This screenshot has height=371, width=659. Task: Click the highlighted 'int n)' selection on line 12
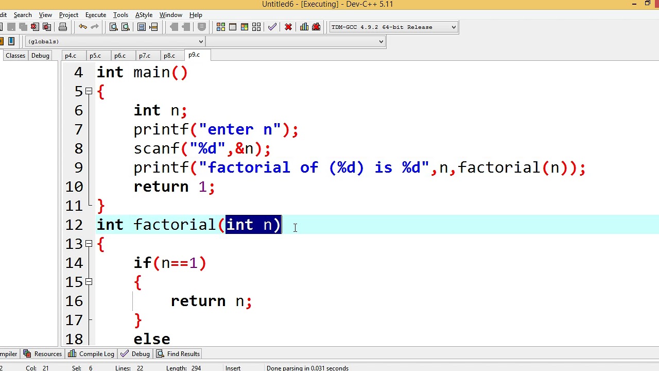click(253, 225)
